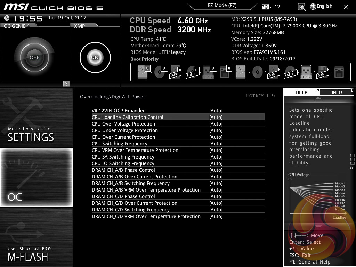The image size is (356, 267).
Task: Select DRAM CH_C/D Over Current Protection row
Action: (178, 203)
